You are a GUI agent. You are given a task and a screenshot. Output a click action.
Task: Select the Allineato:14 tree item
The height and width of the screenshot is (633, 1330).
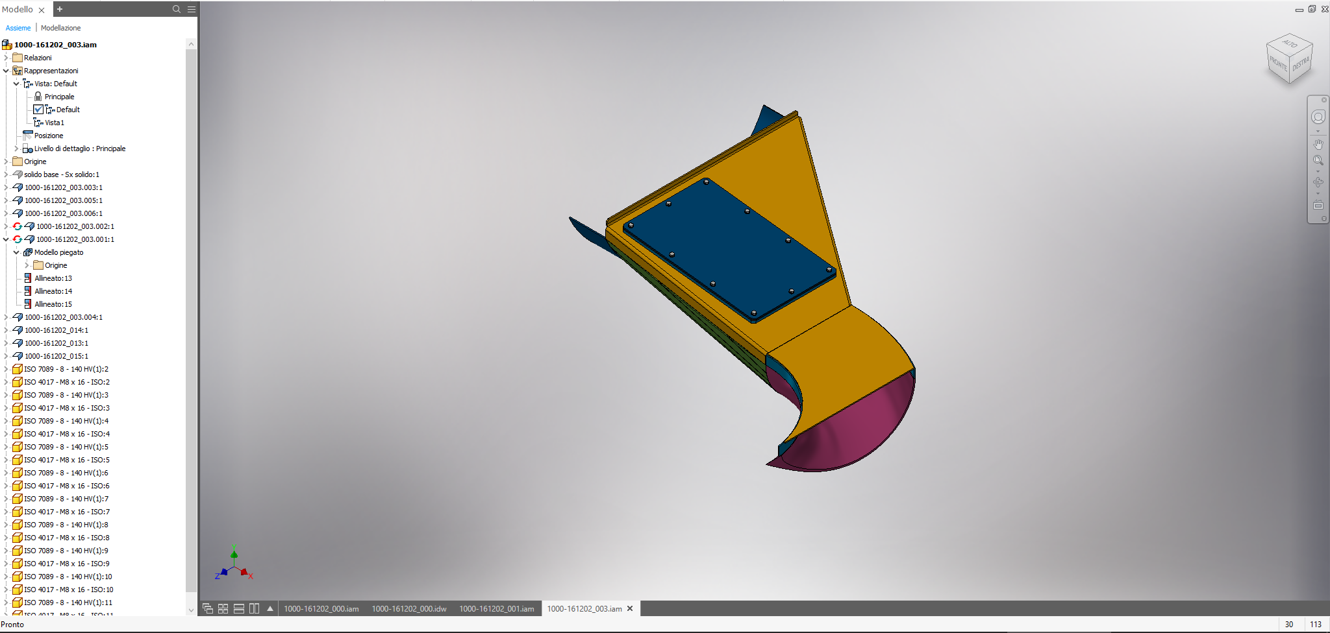[x=53, y=291]
